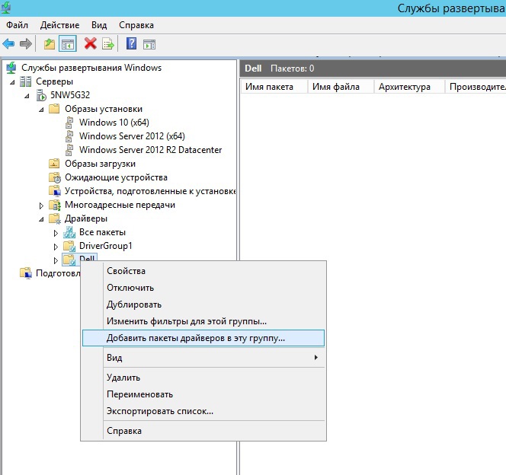Sort by the Архитектура column header

409,87
